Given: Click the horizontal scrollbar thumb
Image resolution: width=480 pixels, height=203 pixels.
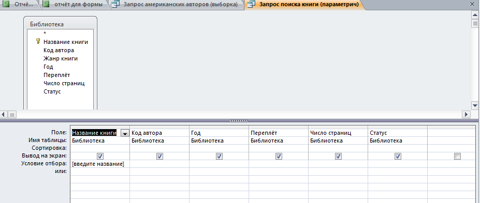Looking at the screenshot, I should click(12, 115).
